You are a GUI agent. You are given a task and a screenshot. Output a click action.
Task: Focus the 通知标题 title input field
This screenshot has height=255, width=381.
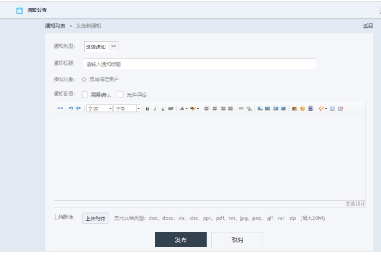pos(199,64)
